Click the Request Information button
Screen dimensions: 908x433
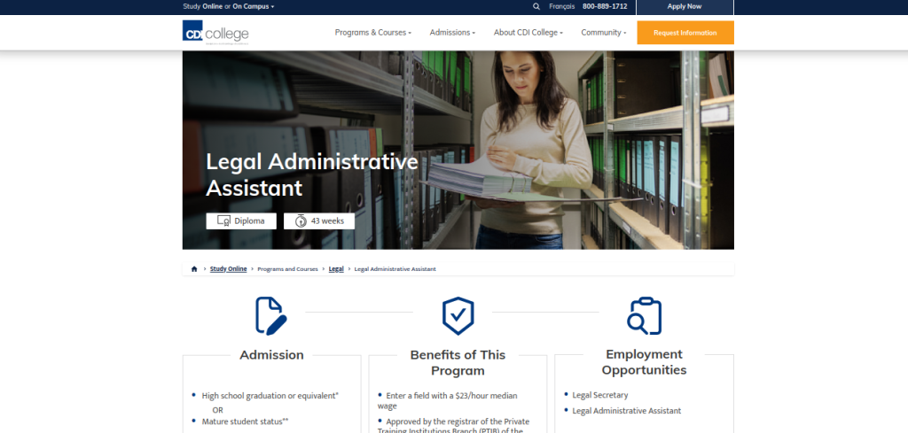tap(685, 33)
